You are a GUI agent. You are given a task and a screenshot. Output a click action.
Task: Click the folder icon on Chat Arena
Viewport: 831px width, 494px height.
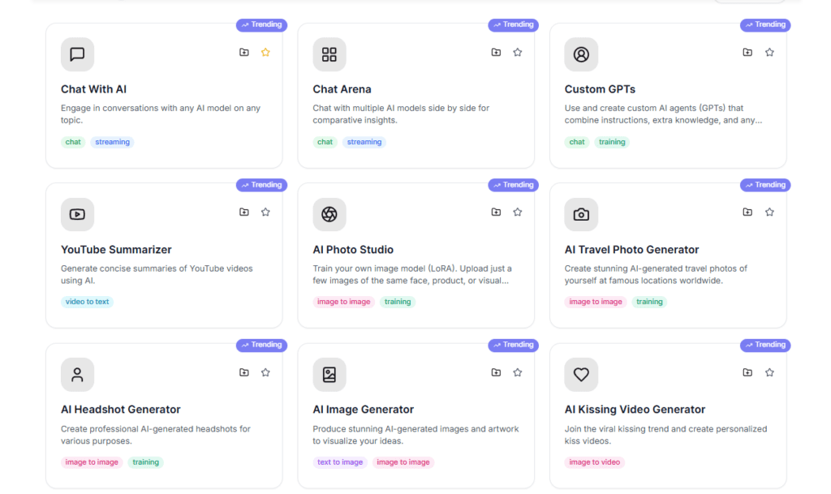tap(496, 51)
